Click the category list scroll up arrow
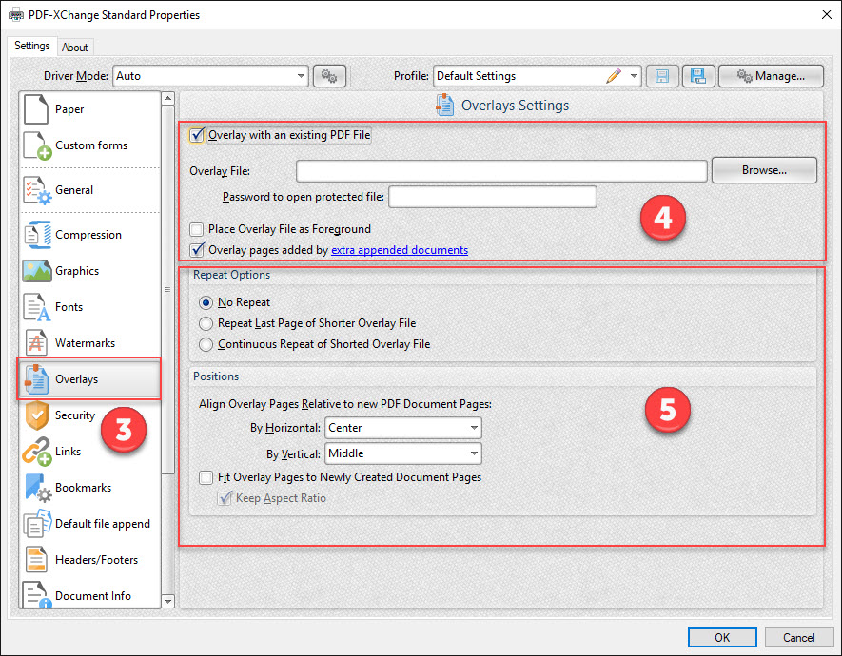 [168, 98]
